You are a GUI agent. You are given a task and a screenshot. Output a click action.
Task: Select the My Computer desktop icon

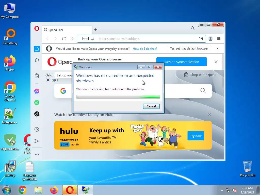[x=10, y=11]
